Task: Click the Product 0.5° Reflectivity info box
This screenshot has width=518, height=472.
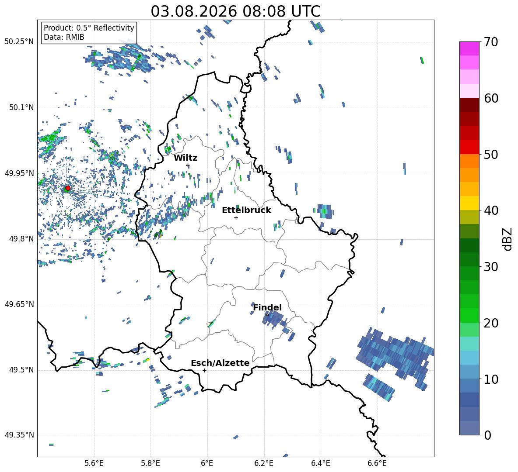Action: 89,32
